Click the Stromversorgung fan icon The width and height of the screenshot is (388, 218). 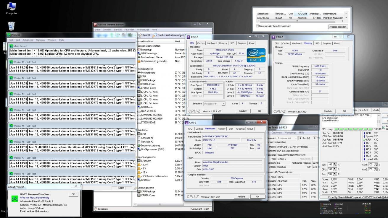click(139, 145)
